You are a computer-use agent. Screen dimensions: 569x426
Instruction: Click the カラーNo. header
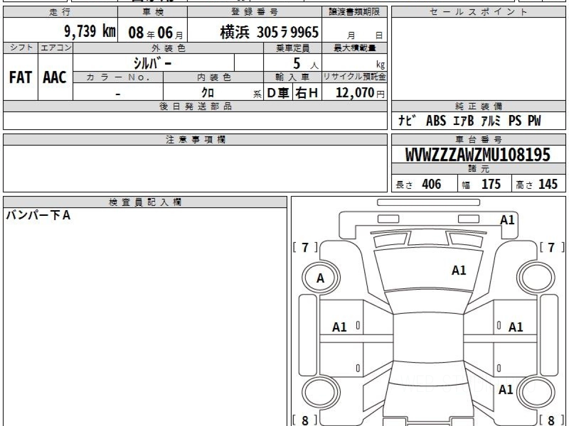click(118, 77)
